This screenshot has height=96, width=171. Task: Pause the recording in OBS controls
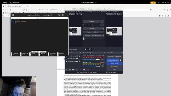pos(121,60)
